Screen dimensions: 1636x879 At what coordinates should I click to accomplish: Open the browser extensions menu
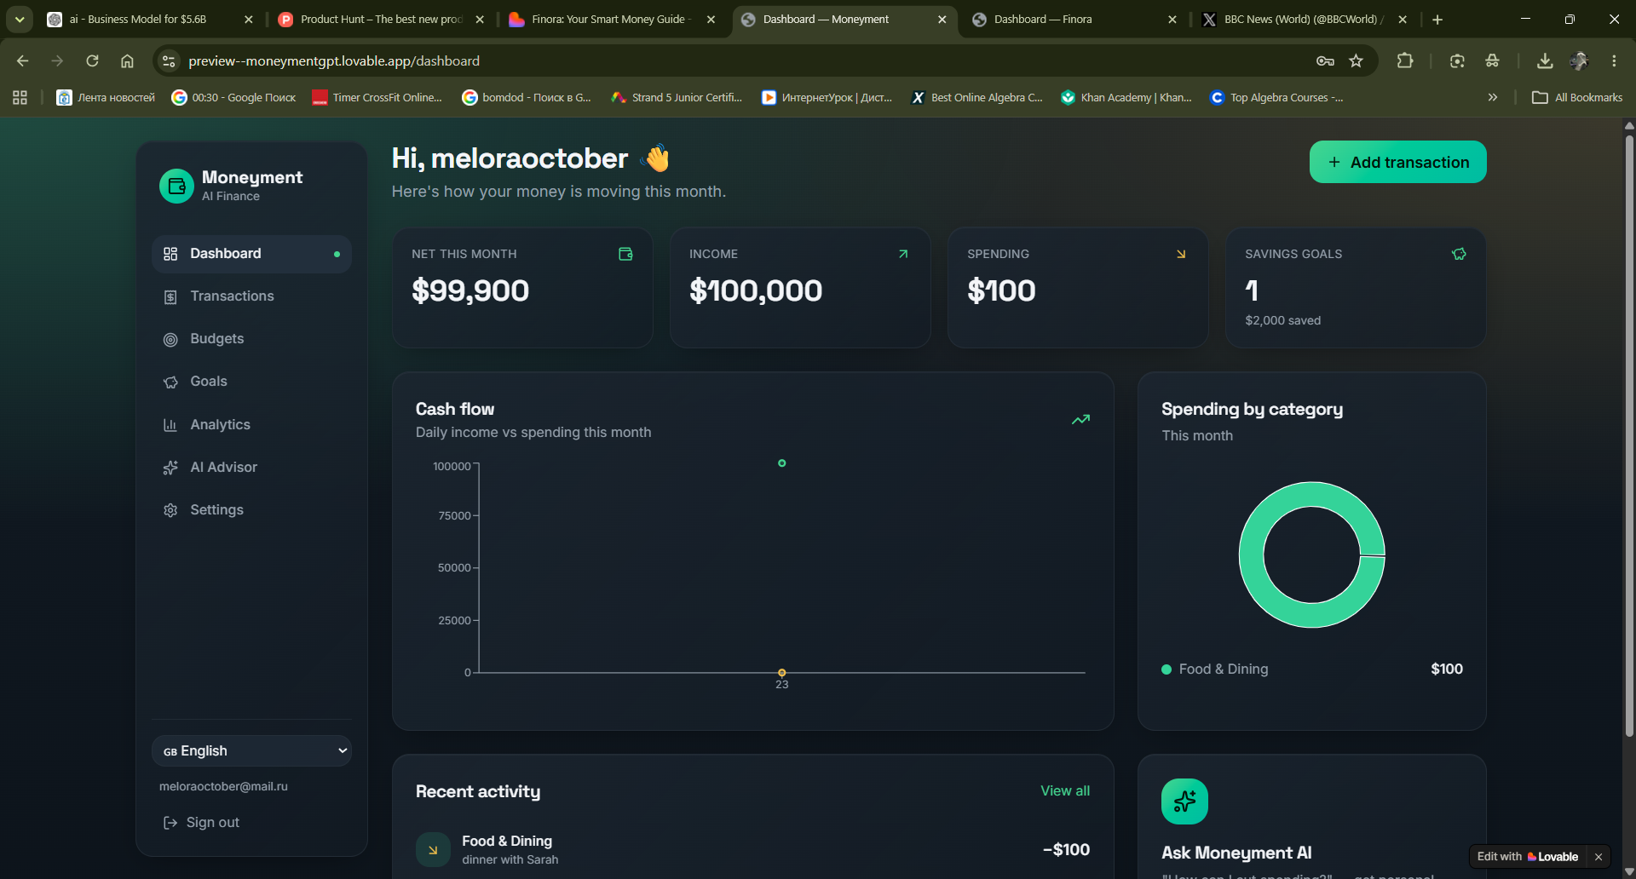pos(1405,60)
